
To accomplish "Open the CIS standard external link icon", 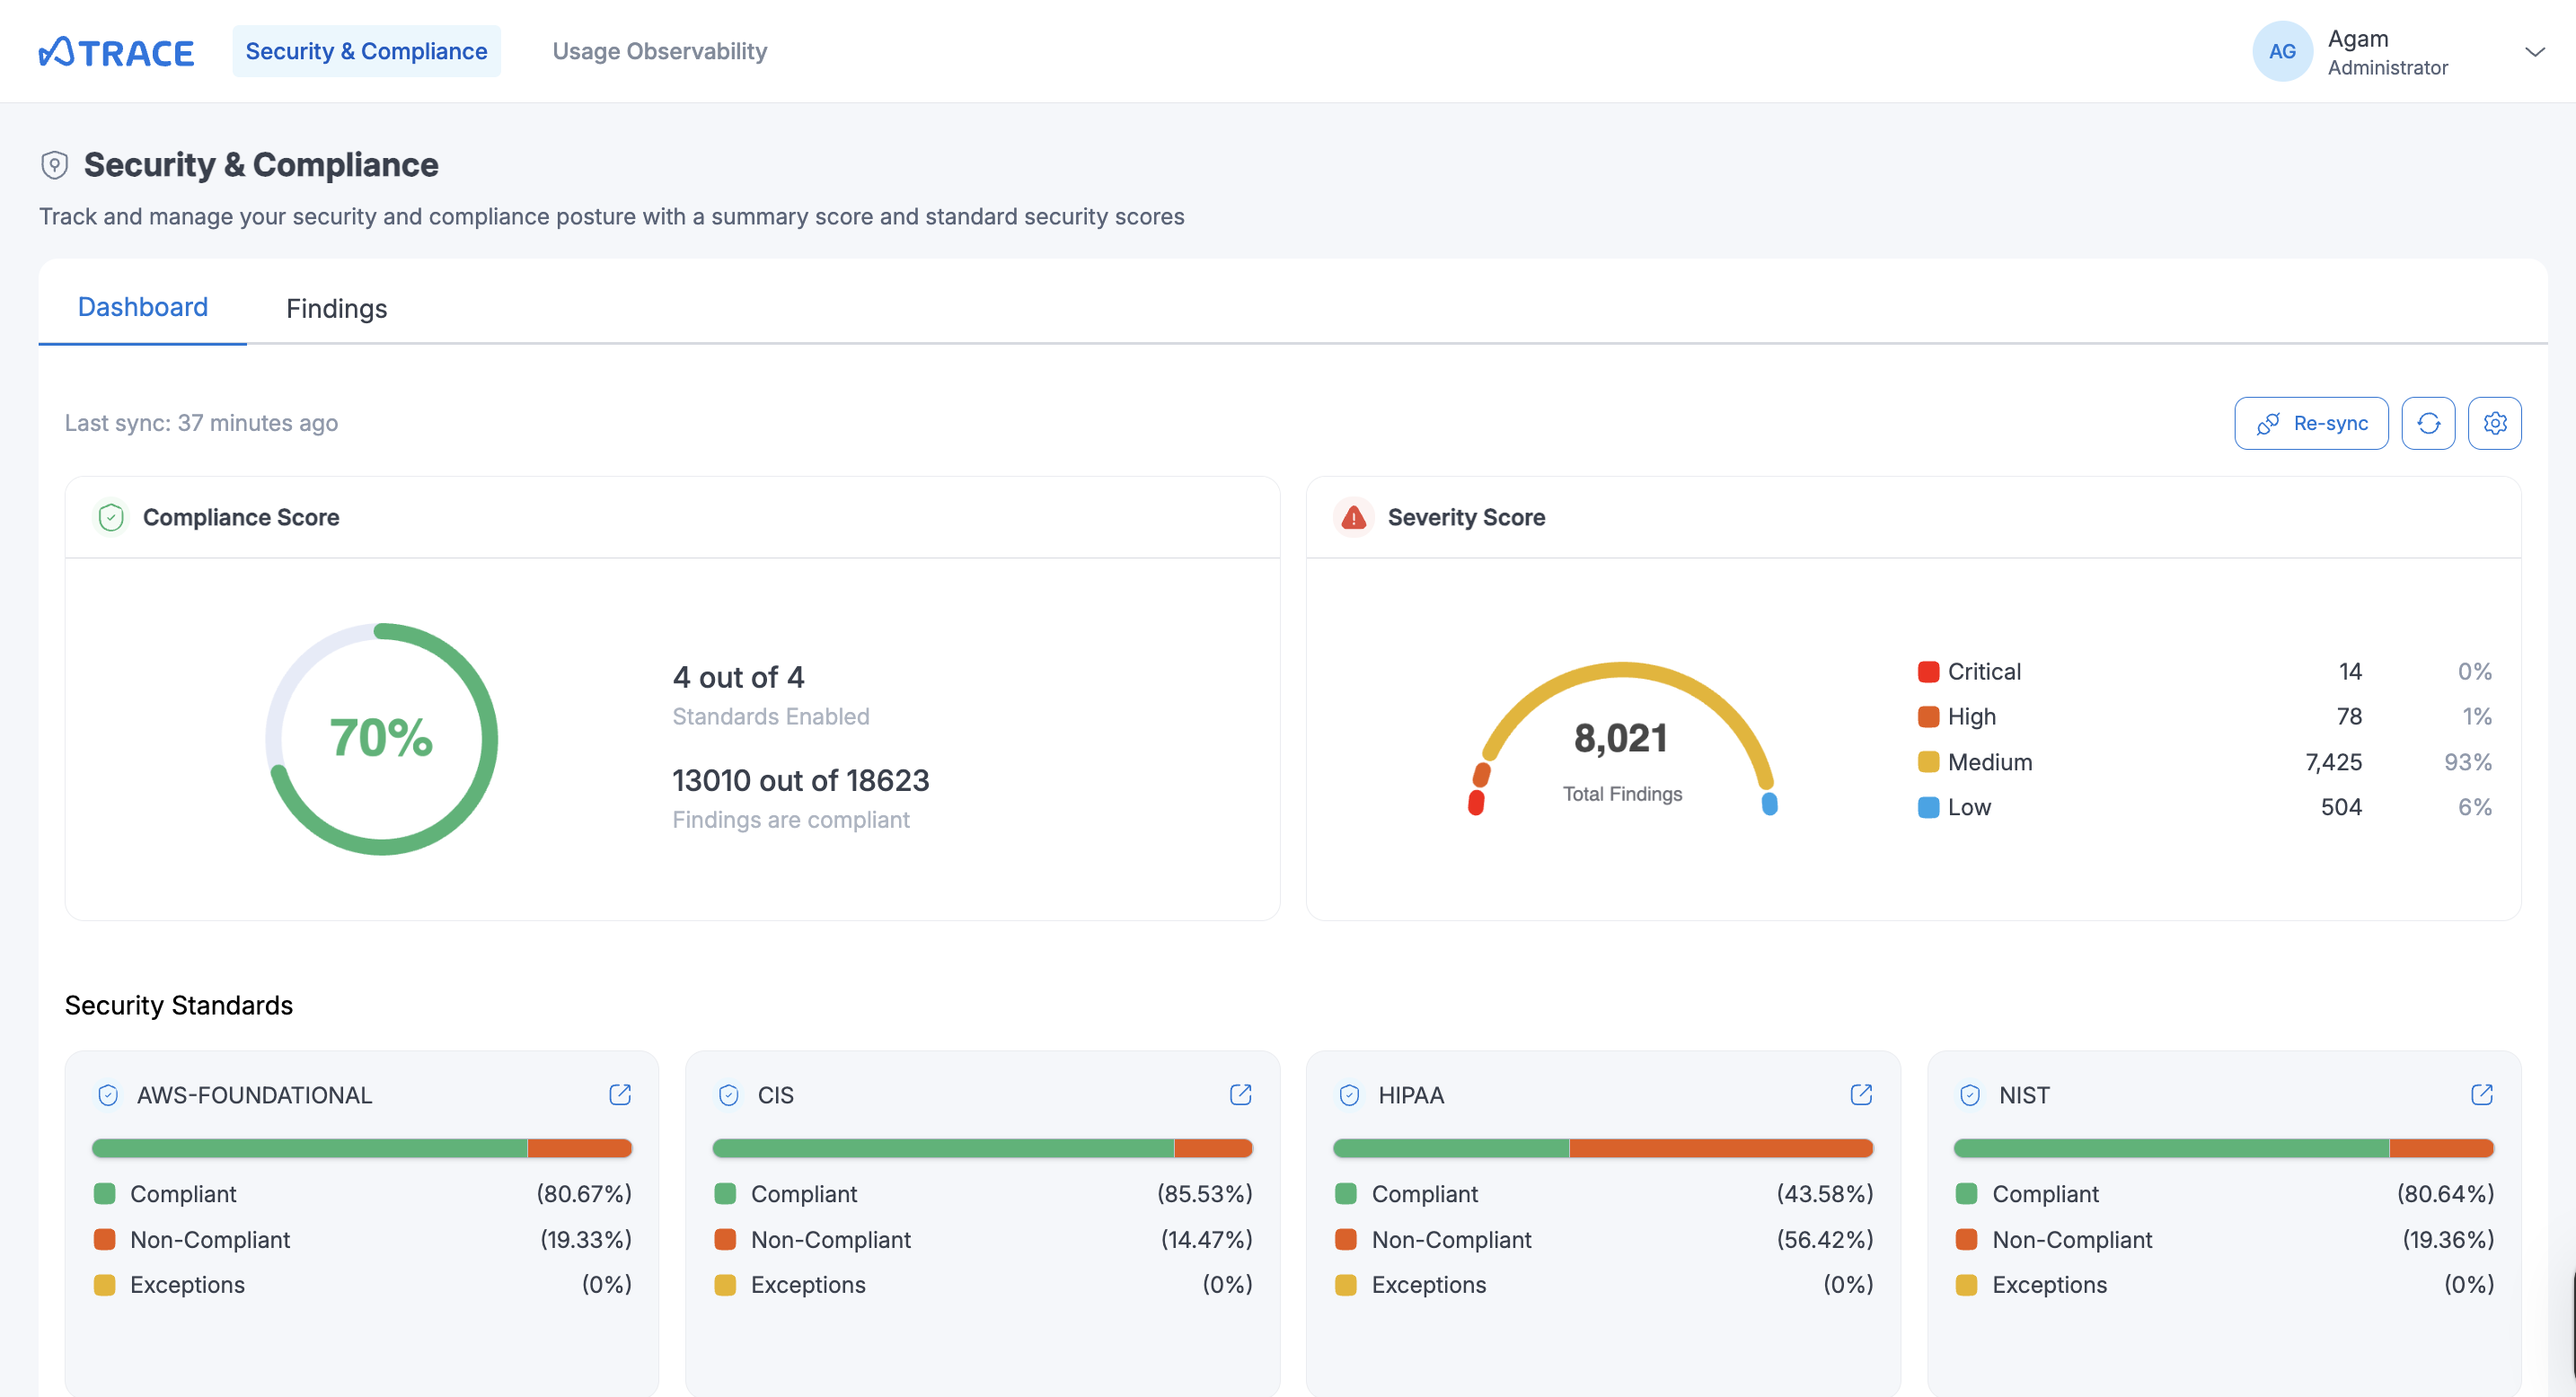I will pyautogui.click(x=1240, y=1094).
